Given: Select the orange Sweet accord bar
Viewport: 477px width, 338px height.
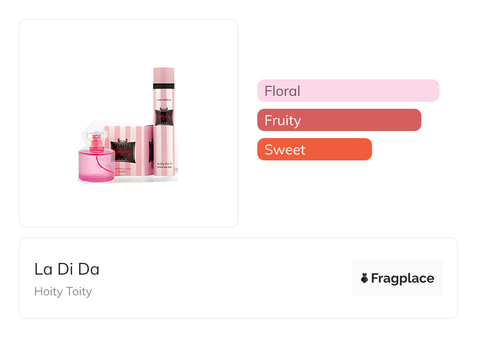Looking at the screenshot, I should (x=314, y=149).
